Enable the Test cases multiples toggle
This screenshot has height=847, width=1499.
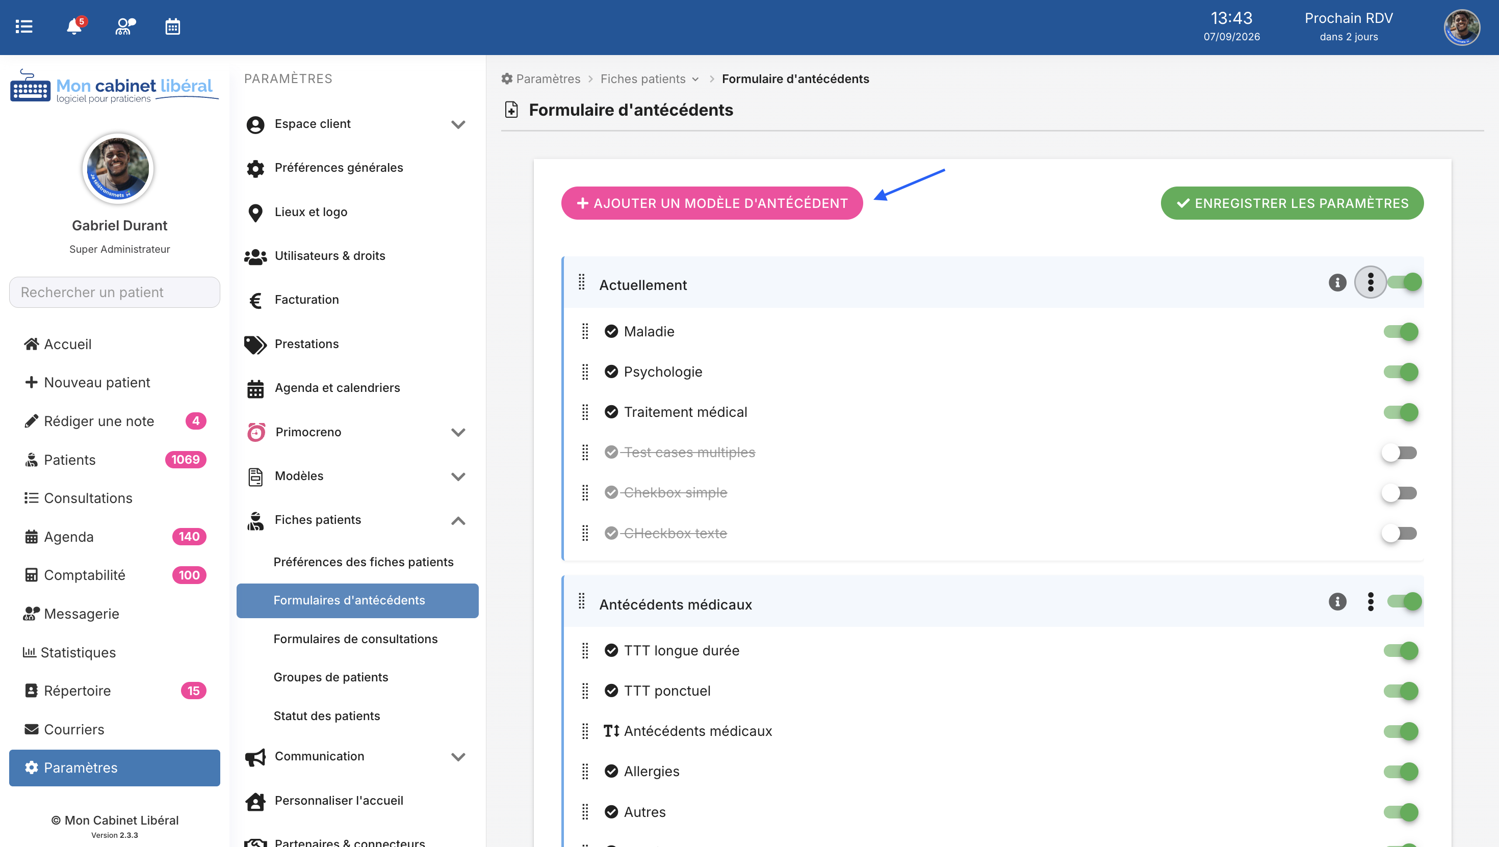click(1400, 453)
